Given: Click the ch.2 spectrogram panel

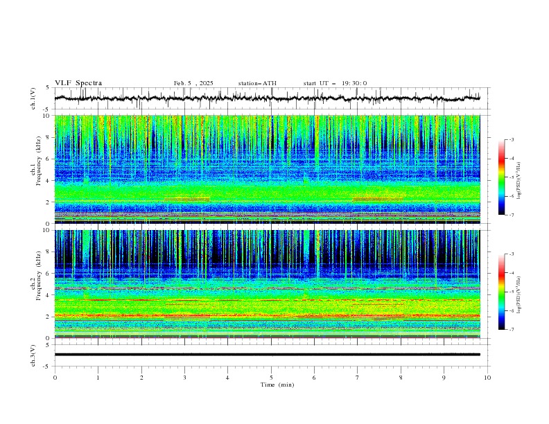Looking at the screenshot, I should (x=267, y=284).
